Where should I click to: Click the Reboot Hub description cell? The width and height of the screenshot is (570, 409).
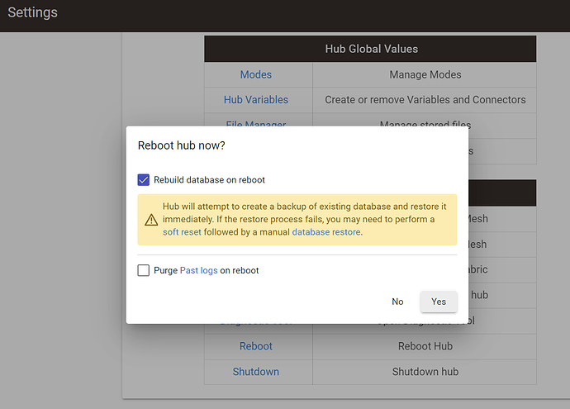tap(425, 346)
